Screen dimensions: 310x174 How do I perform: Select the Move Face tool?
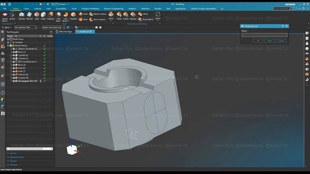[x=119, y=16]
